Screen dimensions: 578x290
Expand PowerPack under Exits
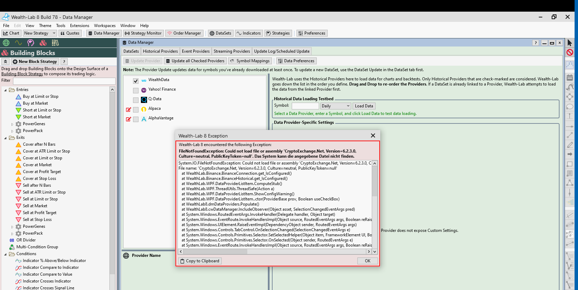(12, 234)
